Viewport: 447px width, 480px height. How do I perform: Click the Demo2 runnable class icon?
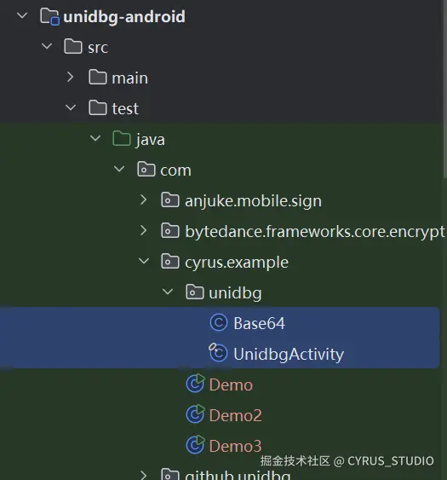click(195, 413)
